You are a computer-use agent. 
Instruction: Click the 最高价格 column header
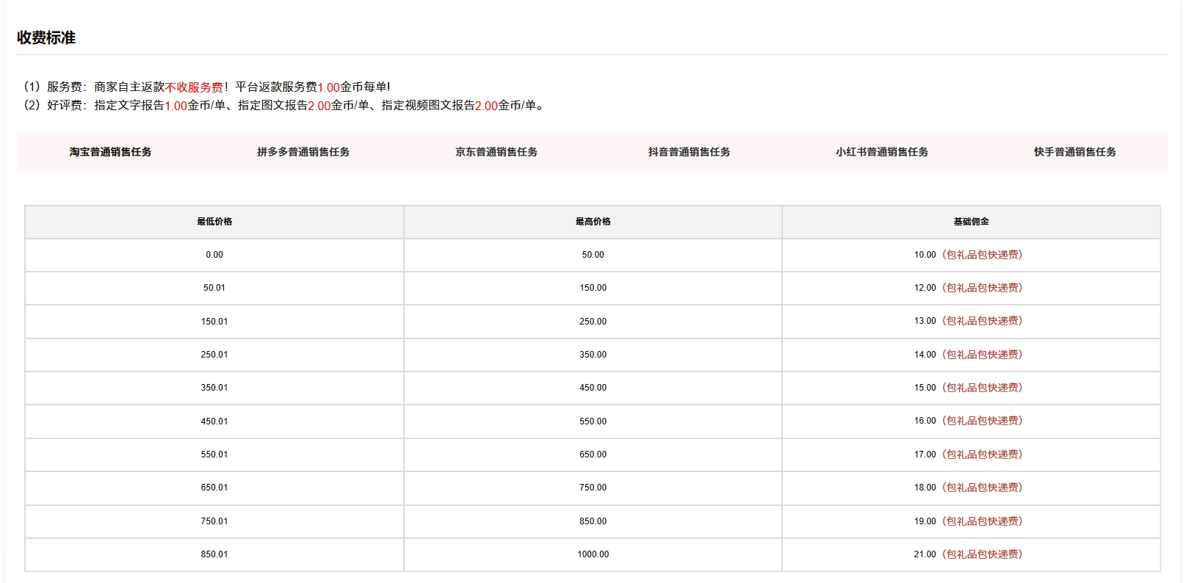[x=593, y=222]
